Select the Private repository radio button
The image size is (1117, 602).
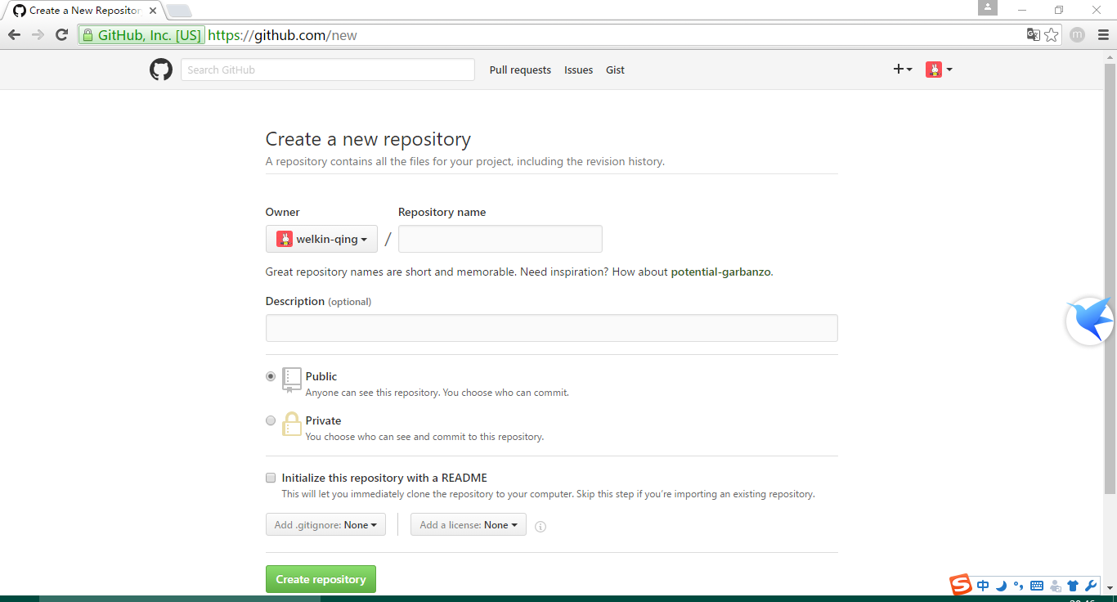271,420
